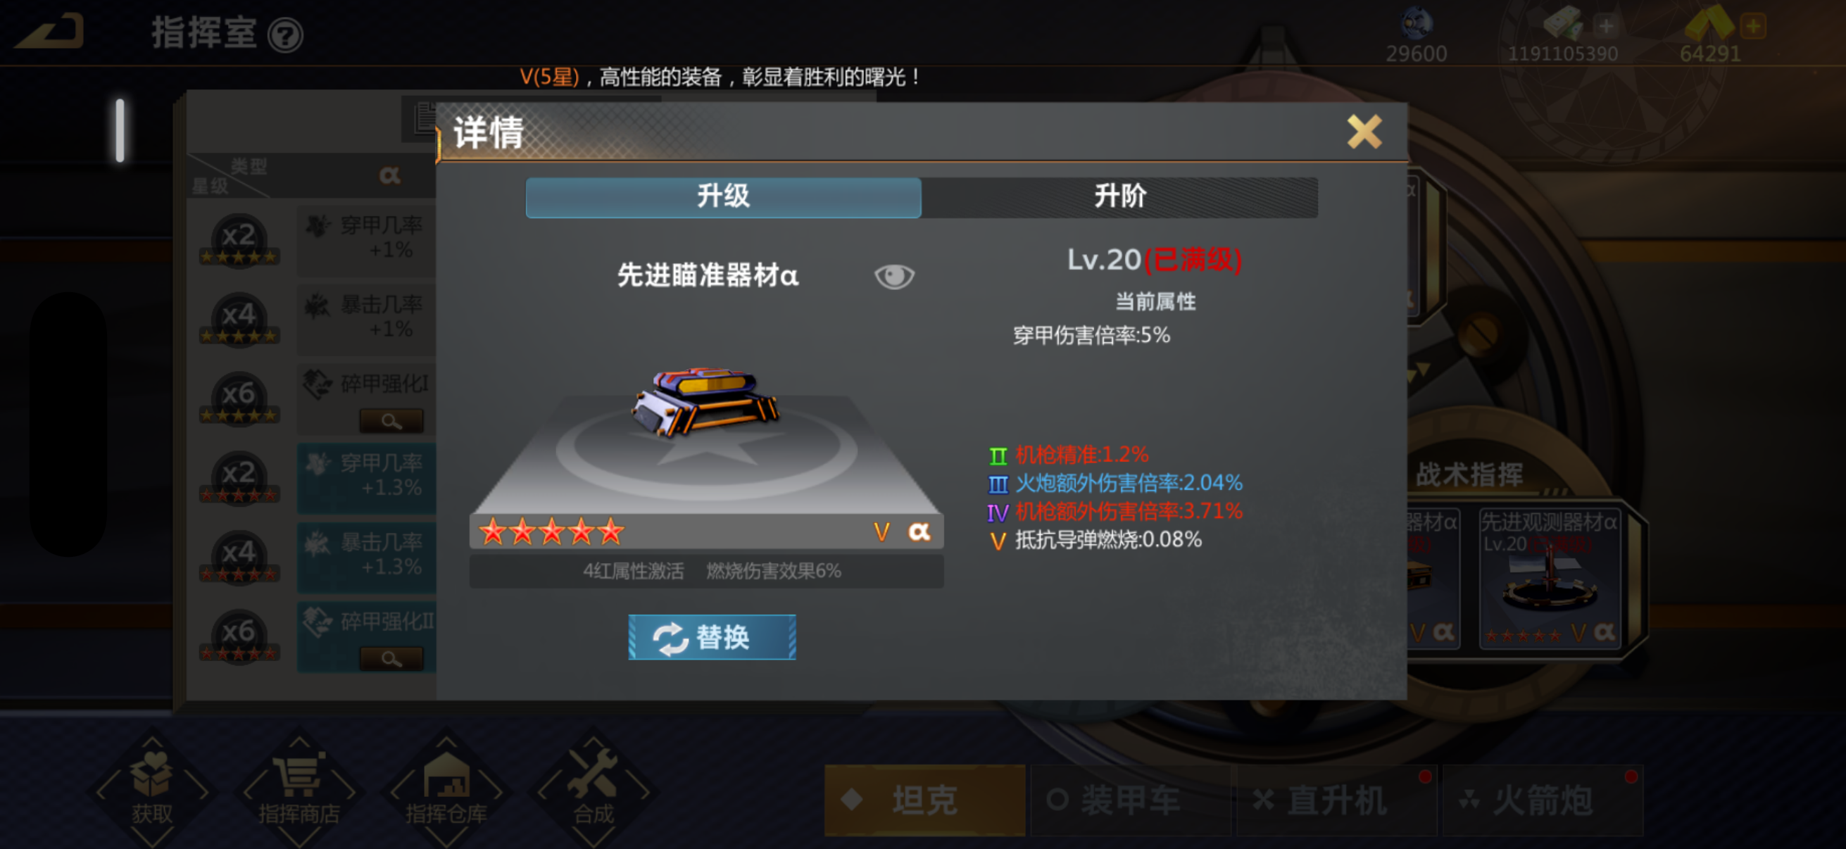The width and height of the screenshot is (1846, 849).
Task: Click the back arrow icon beside 指挥室
Action: click(49, 32)
